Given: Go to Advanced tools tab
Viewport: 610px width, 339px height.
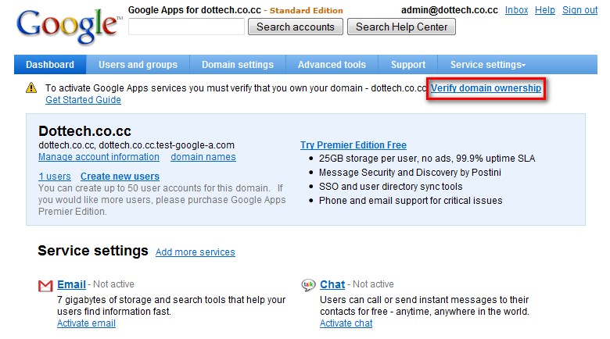Looking at the screenshot, I should point(332,65).
